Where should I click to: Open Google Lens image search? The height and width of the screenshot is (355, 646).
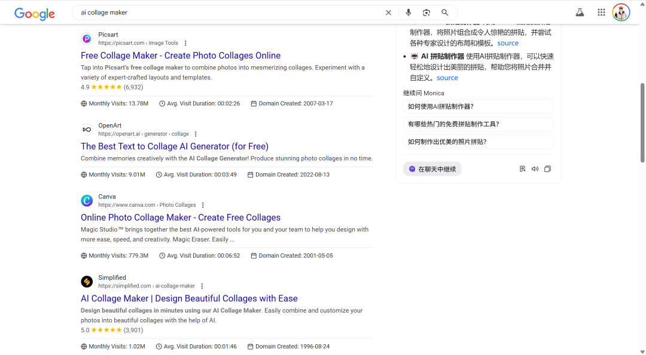coord(426,13)
